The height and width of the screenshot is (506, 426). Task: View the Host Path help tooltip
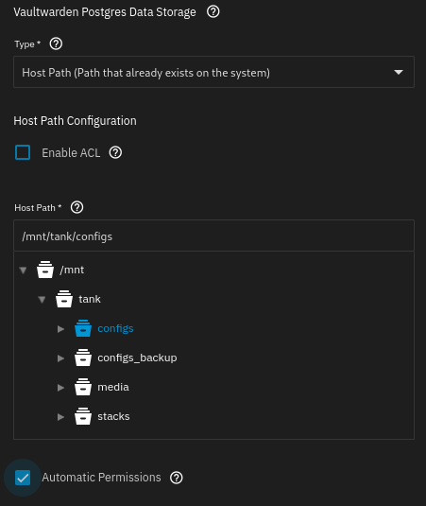(77, 207)
